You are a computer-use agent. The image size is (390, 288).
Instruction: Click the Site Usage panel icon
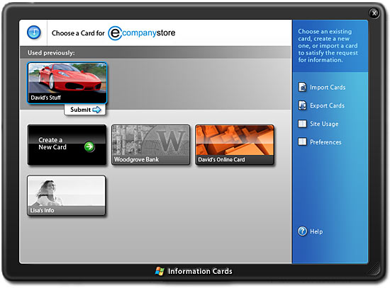(x=302, y=124)
